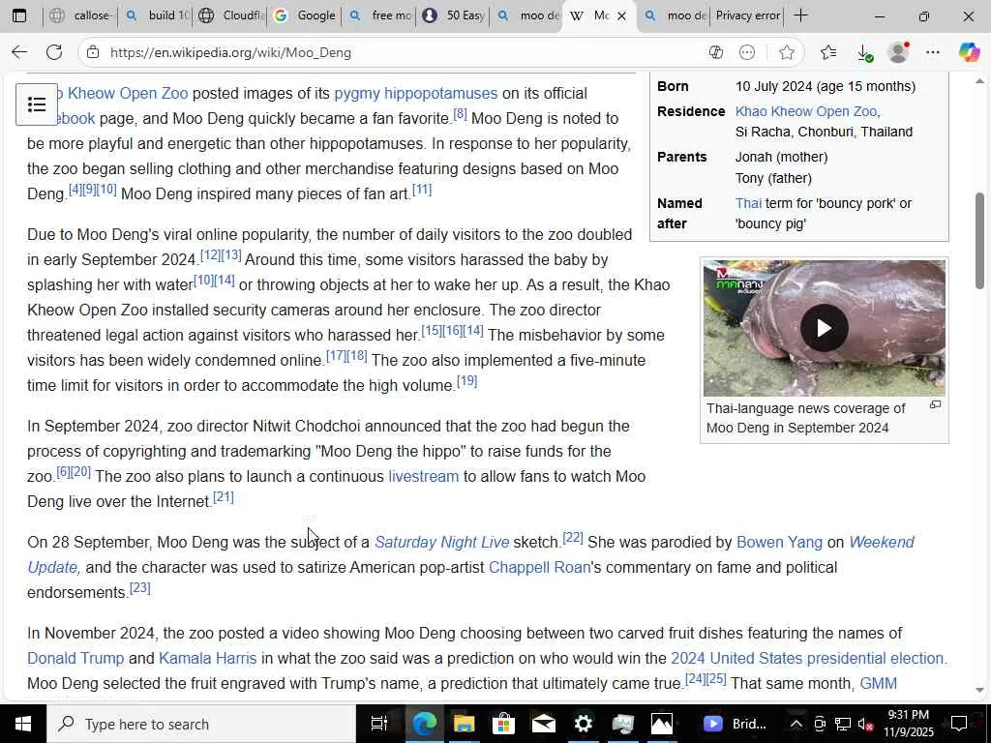The image size is (991, 743).
Task: Switch to the 50 Easy tab
Action: coord(454,15)
